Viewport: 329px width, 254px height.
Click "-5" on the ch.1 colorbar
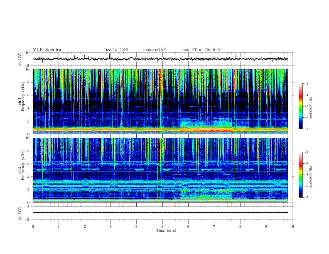click(x=306, y=106)
